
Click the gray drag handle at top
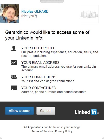52,1
